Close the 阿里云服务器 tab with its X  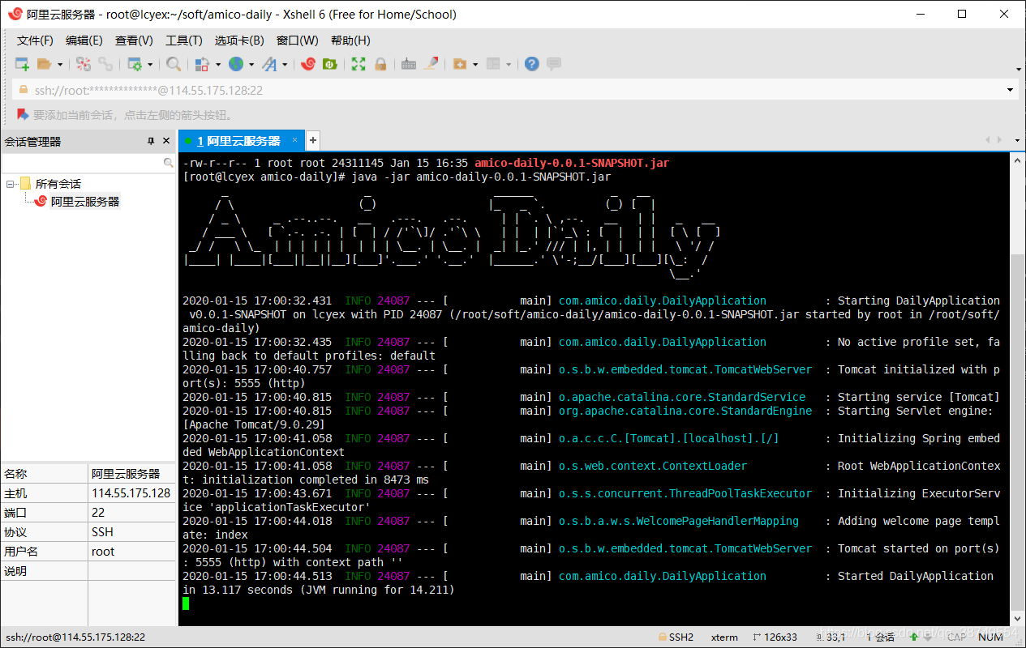point(295,140)
